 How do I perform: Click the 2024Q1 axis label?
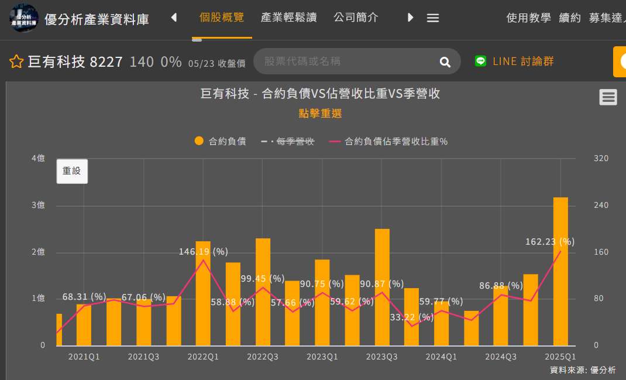[441, 357]
